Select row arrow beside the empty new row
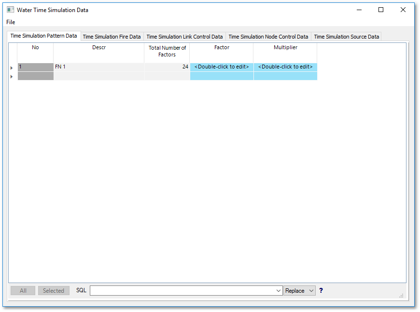Image resolution: width=420 pixels, height=312 pixels. [x=12, y=77]
